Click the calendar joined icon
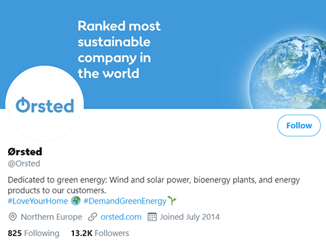The image size is (326, 251). (152, 217)
